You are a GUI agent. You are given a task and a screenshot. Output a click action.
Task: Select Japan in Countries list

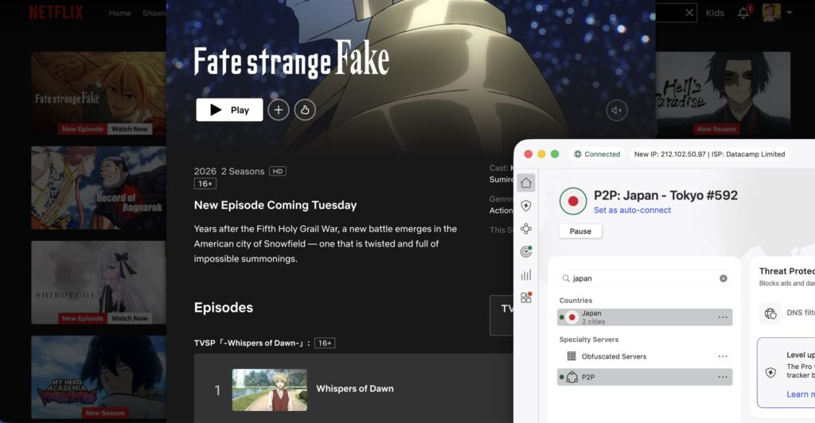[645, 317]
